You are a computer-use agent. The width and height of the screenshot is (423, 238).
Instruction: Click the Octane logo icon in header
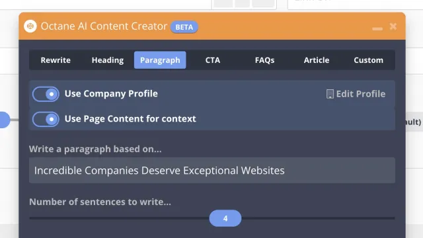pos(30,26)
